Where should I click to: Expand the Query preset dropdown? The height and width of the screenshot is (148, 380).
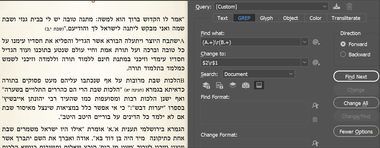click(325, 7)
